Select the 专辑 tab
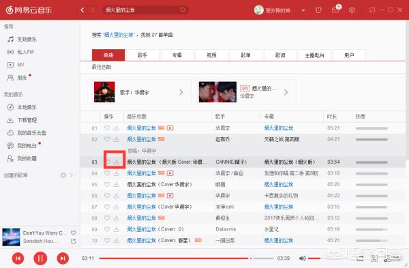 pos(177,55)
